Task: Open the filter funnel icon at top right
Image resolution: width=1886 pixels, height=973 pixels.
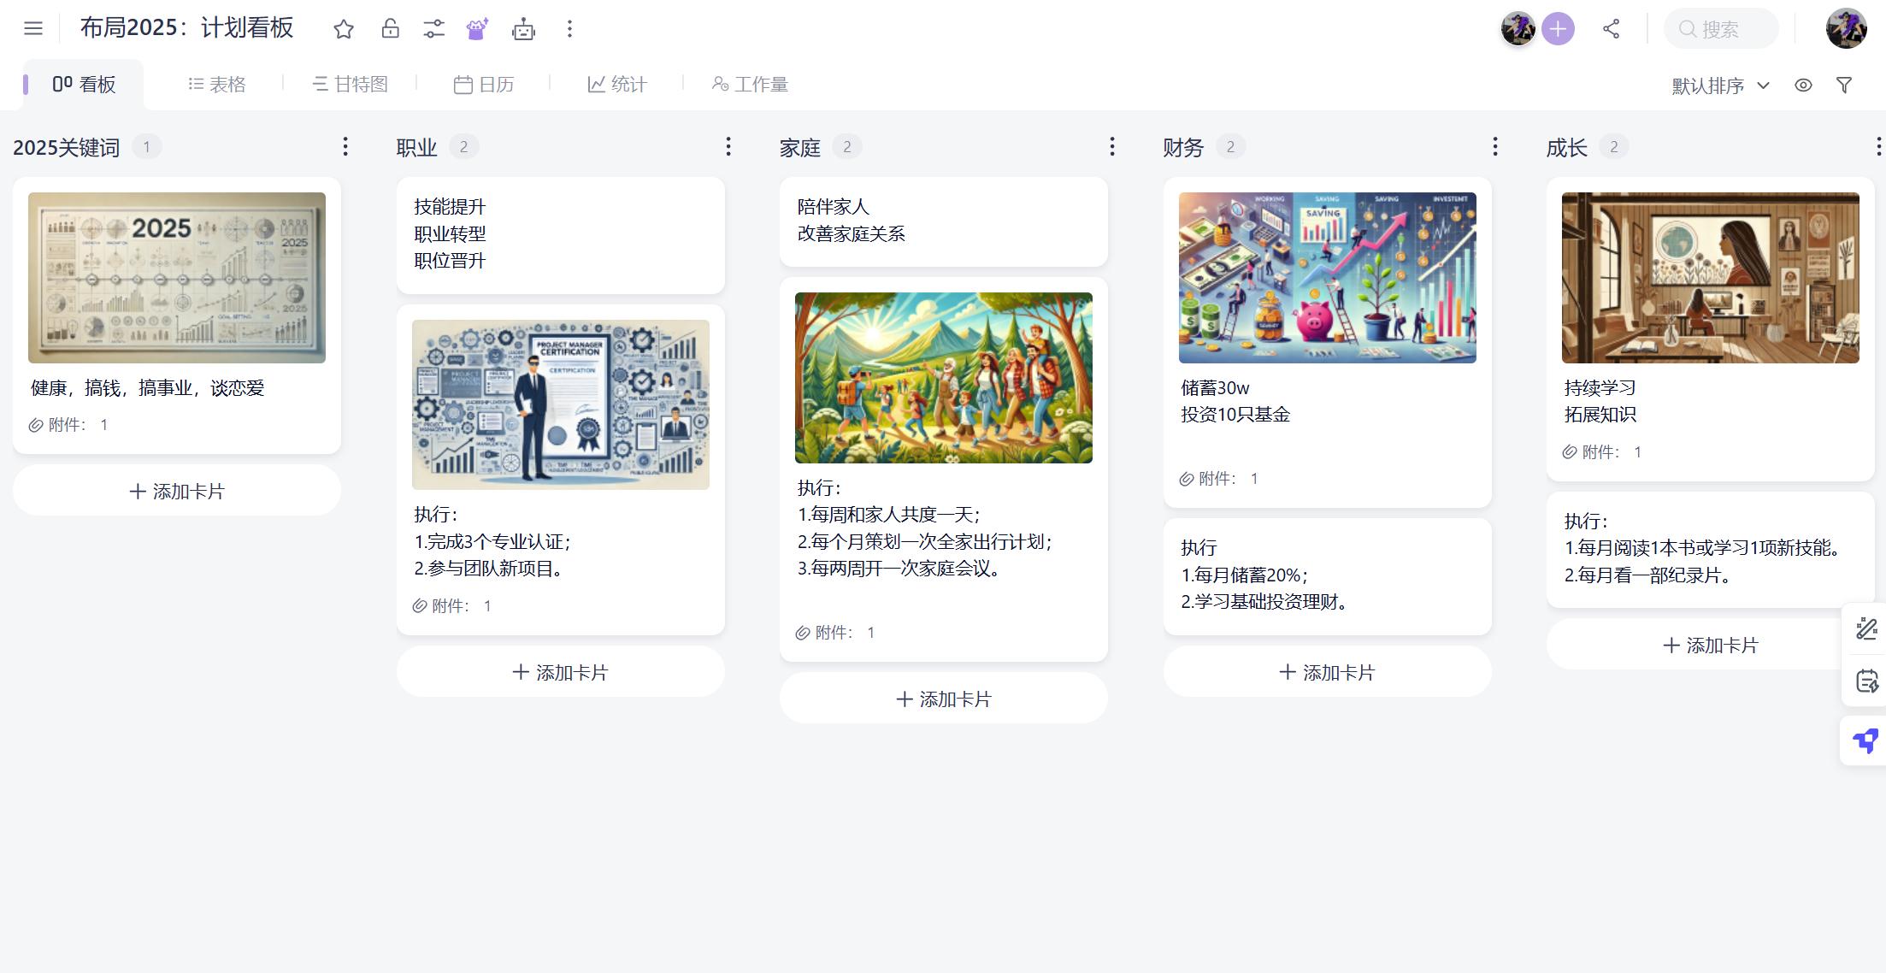Action: [1844, 84]
